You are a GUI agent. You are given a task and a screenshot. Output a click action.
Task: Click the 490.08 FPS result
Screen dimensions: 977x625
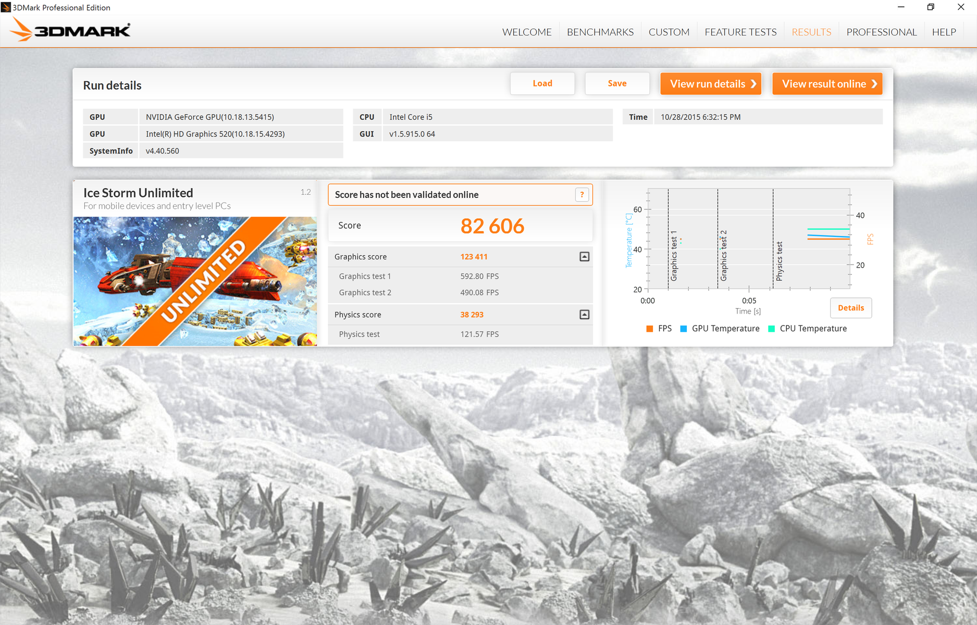(479, 293)
